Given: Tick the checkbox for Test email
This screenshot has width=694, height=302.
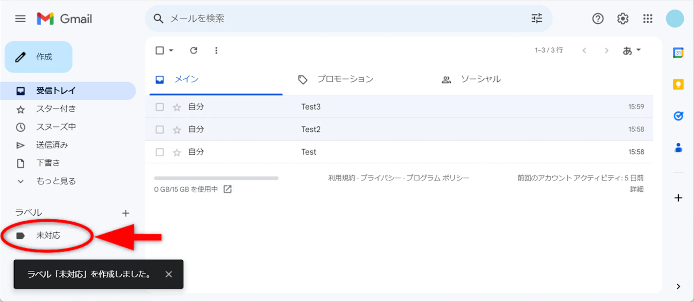Looking at the screenshot, I should coord(160,152).
